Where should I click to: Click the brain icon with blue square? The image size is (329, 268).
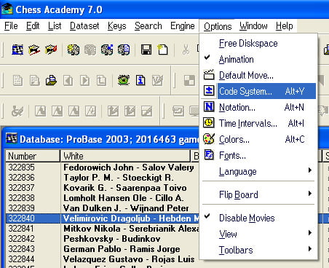[x=107, y=50]
